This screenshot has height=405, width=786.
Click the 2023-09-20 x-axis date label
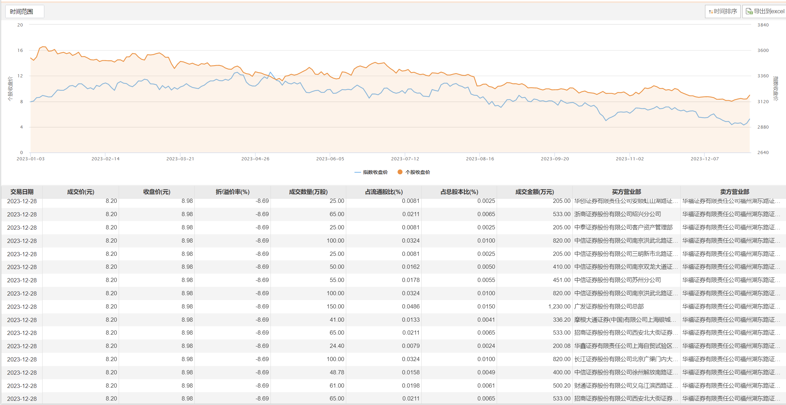coord(555,159)
